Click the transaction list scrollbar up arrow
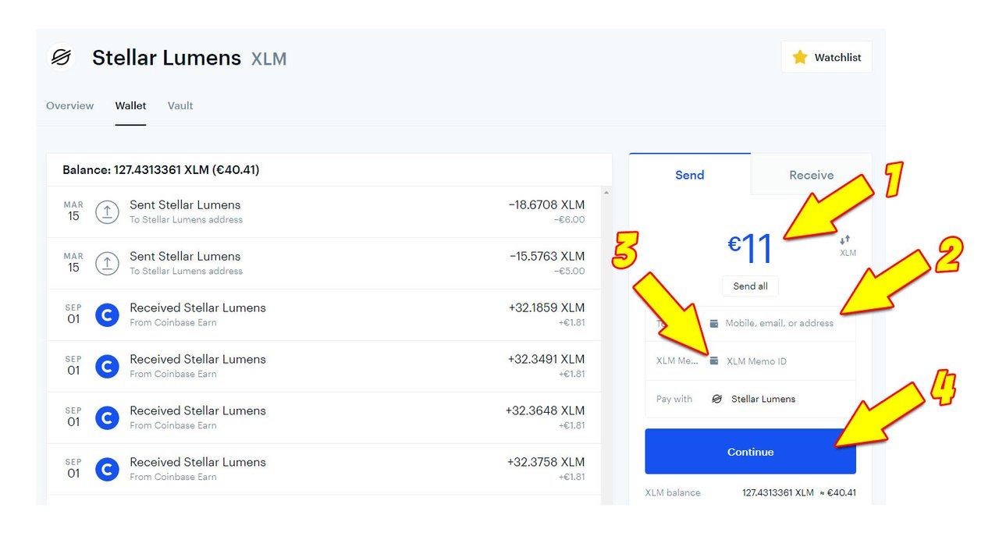 [606, 192]
